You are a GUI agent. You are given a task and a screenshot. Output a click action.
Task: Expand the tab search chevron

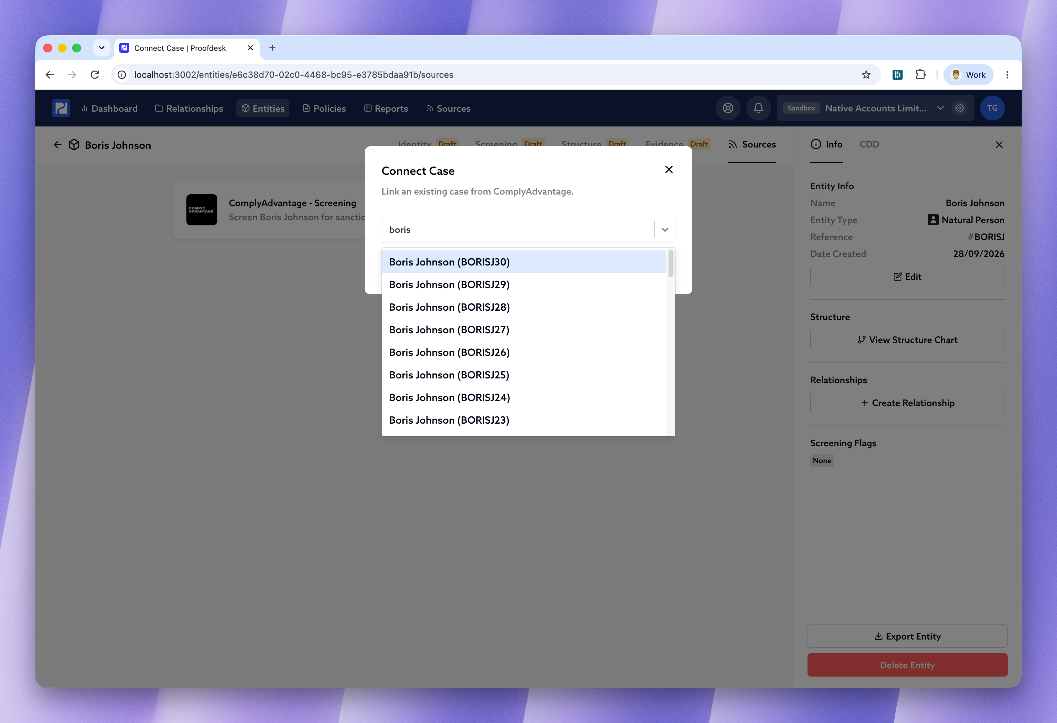[101, 48]
